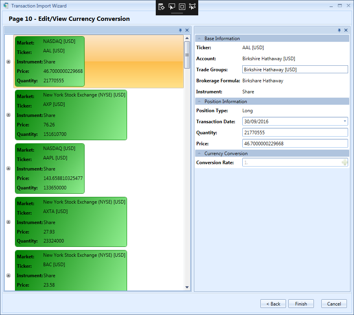Click the Instrument value "Share" in Base Information
This screenshot has width=354, height=315.
pos(248,92)
